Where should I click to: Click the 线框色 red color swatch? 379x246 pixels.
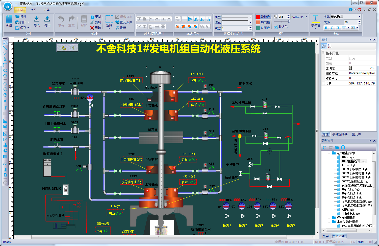(x=258, y=17)
